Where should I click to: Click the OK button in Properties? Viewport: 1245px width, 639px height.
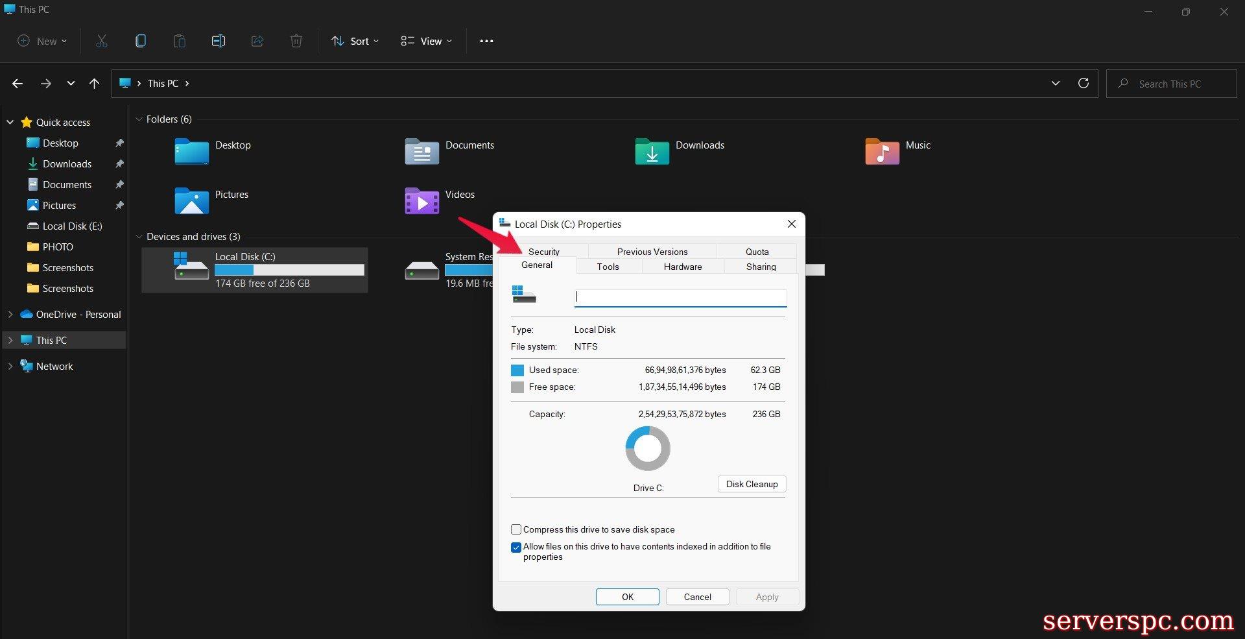point(627,597)
